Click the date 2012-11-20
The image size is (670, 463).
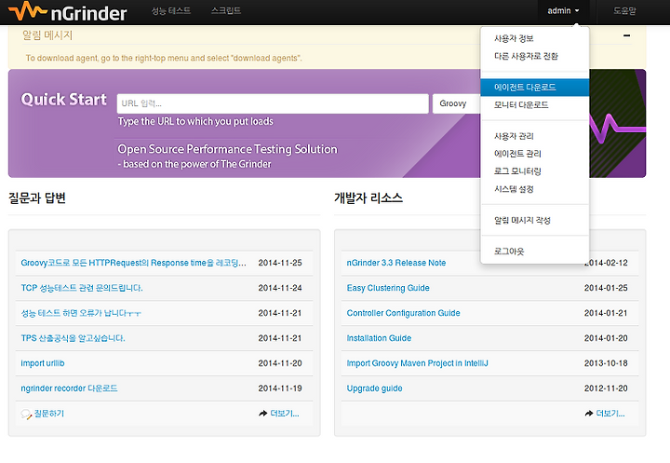point(606,388)
